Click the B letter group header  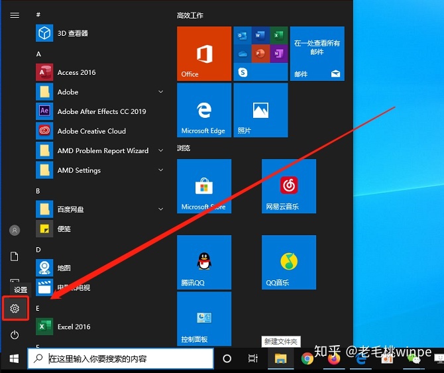[x=38, y=191]
